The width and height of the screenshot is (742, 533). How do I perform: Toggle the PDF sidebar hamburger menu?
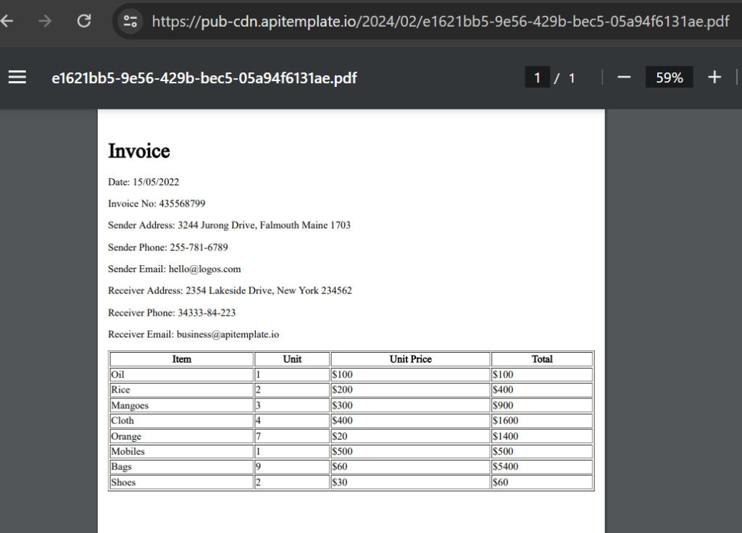coord(17,77)
